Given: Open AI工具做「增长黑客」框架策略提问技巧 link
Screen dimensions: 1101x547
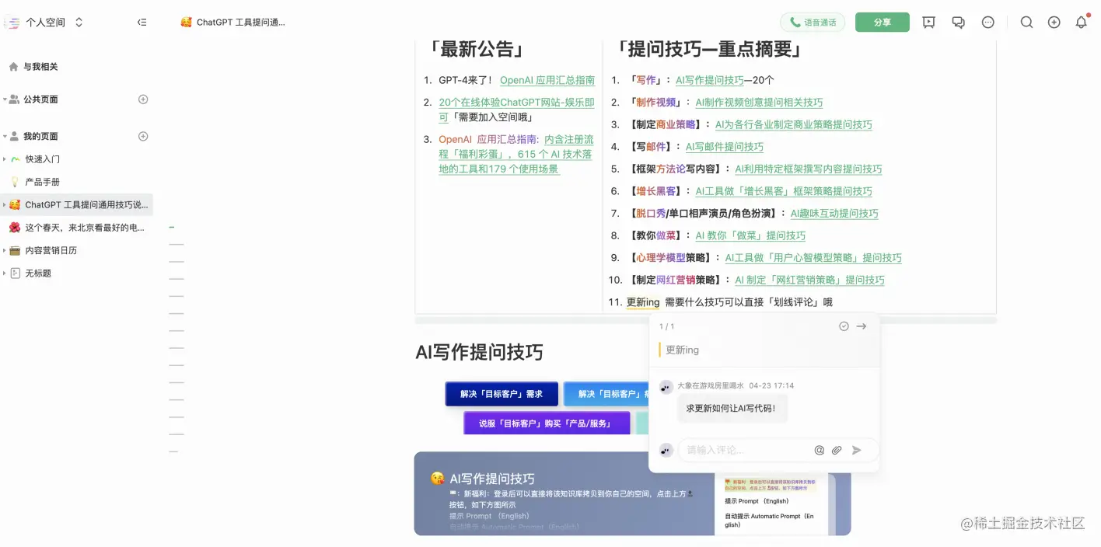Looking at the screenshot, I should click(x=784, y=191).
